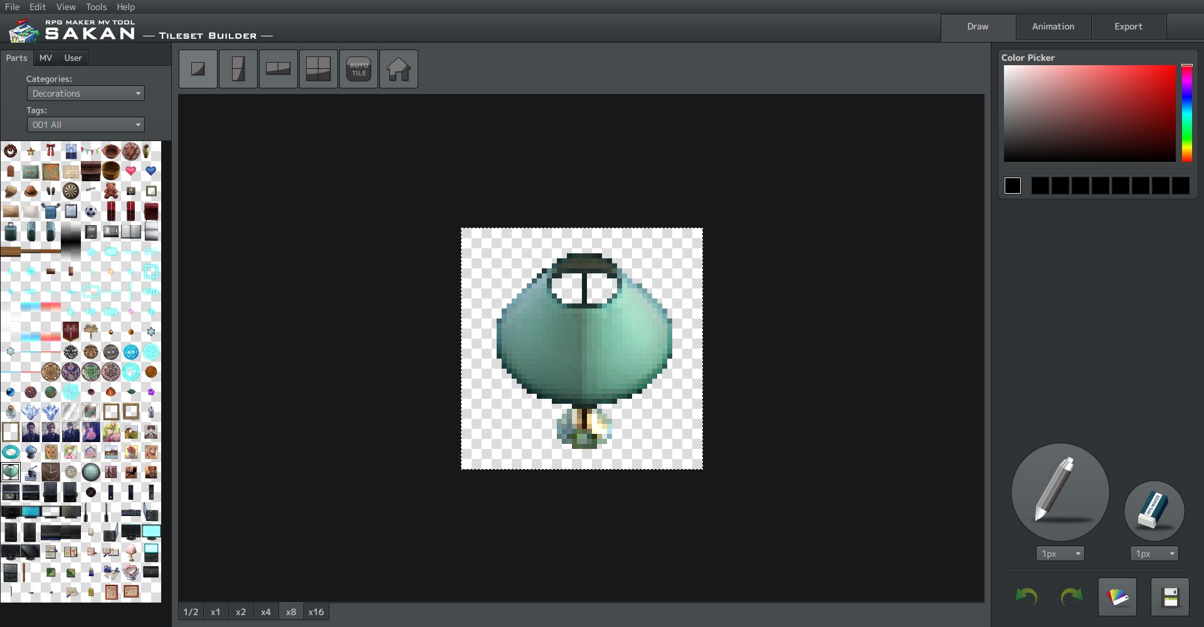Select the pencil drawing tool
This screenshot has width=1204, height=627.
point(1060,492)
